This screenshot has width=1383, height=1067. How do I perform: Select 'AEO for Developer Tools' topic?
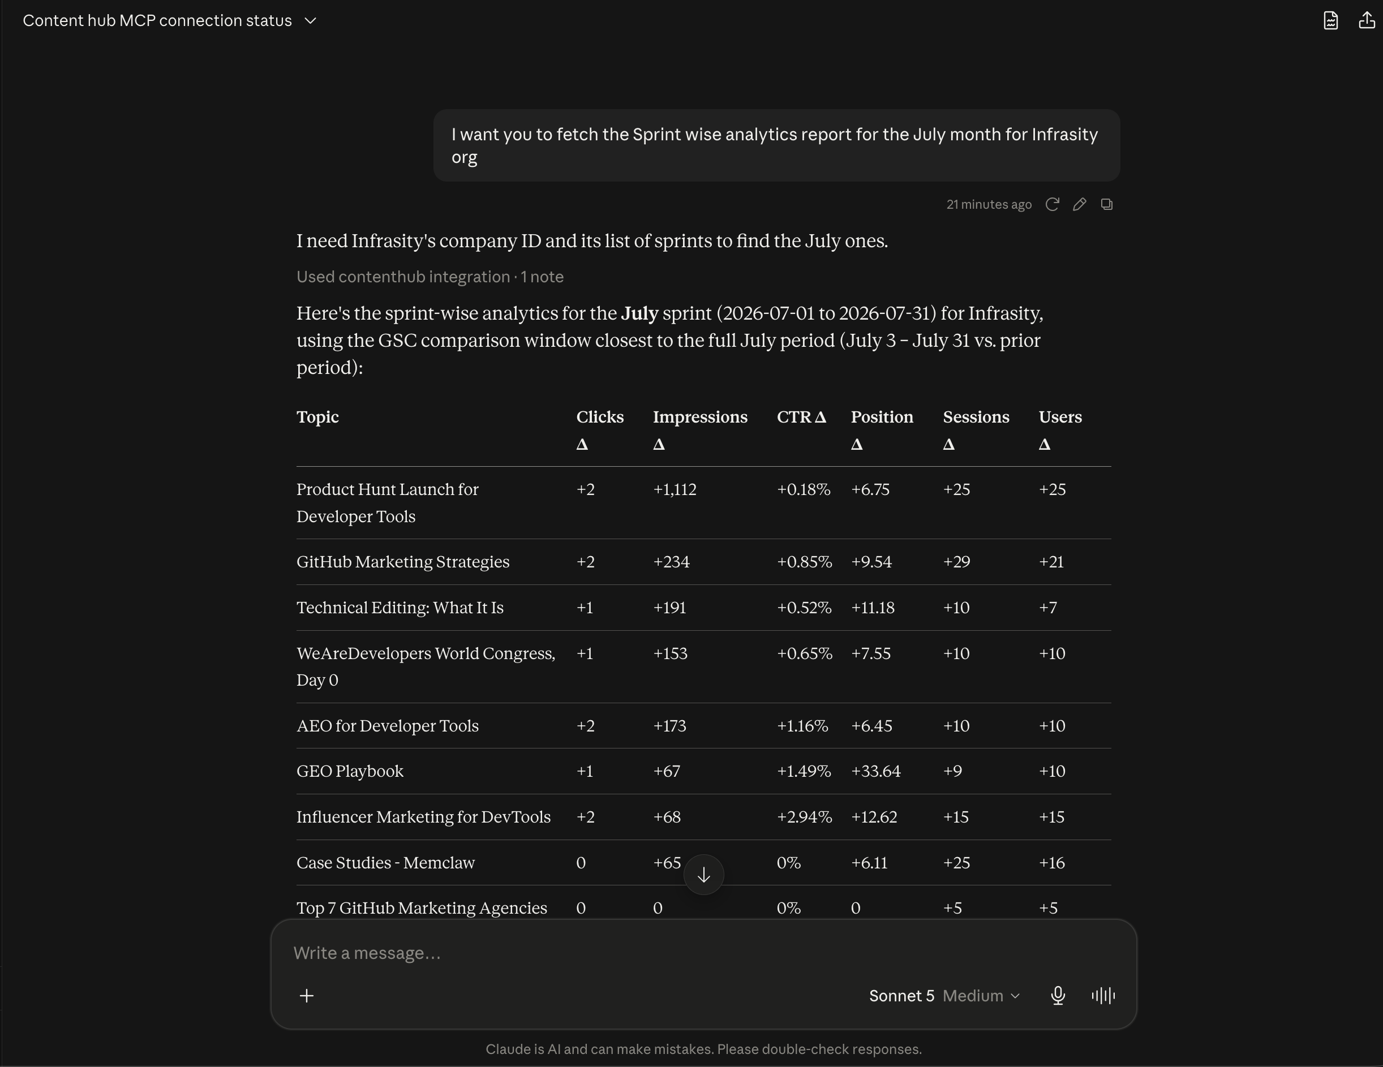click(x=388, y=726)
